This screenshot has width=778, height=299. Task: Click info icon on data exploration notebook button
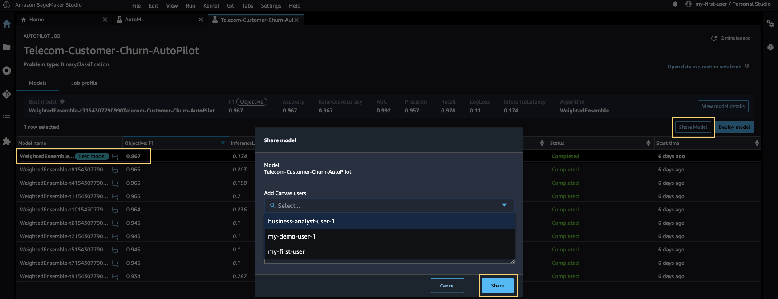(x=747, y=66)
